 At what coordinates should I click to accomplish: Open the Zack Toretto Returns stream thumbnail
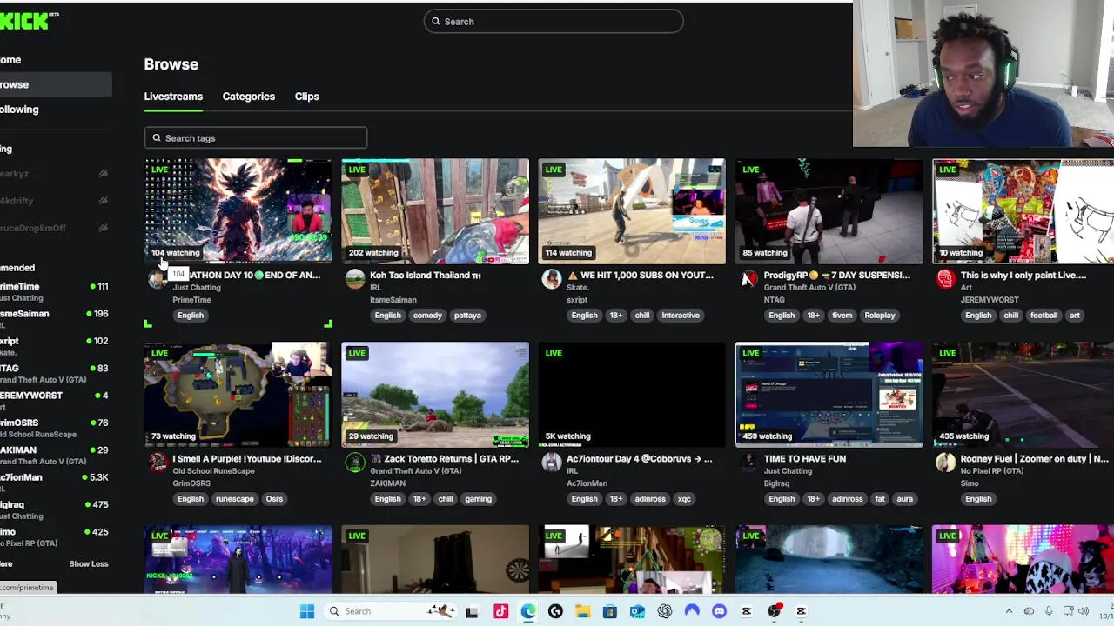435,394
